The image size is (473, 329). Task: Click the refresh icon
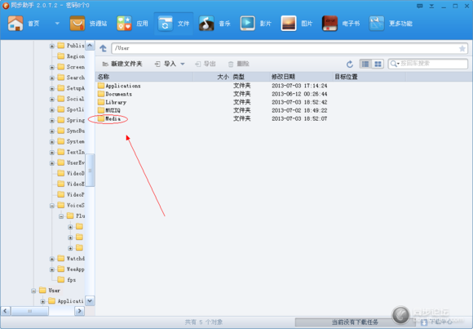point(350,64)
